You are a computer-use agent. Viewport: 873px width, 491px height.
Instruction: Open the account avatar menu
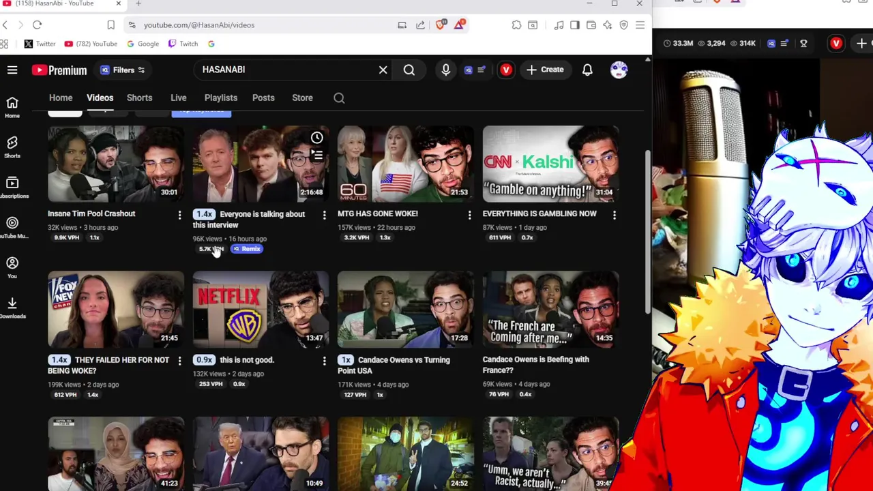tap(619, 70)
